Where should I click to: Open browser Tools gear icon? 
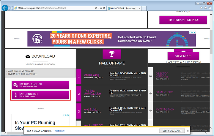(x=210, y=8)
